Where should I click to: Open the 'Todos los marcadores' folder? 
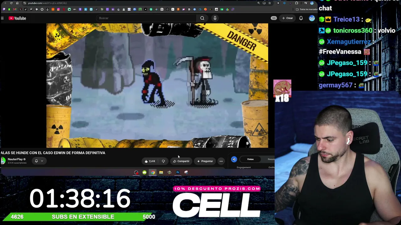pyautogui.click(x=307, y=9)
